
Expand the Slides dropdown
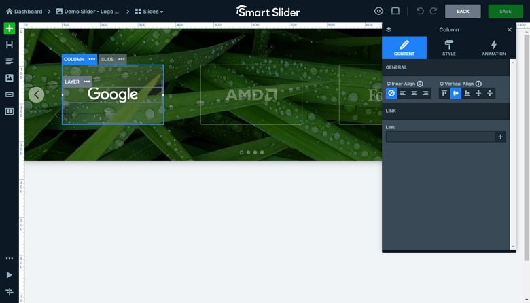(149, 12)
